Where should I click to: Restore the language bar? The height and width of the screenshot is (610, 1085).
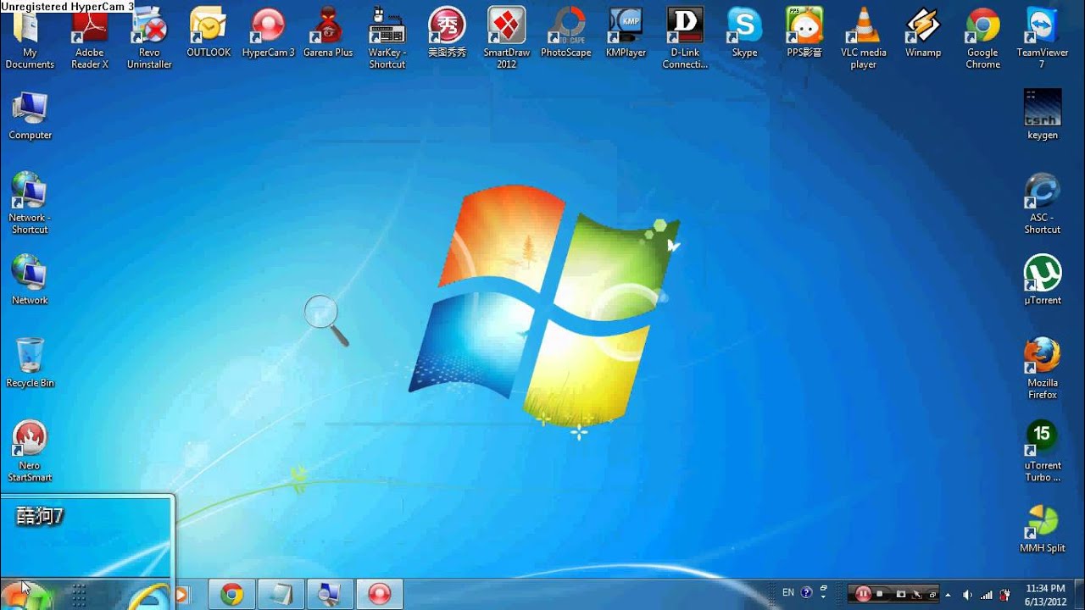(824, 589)
